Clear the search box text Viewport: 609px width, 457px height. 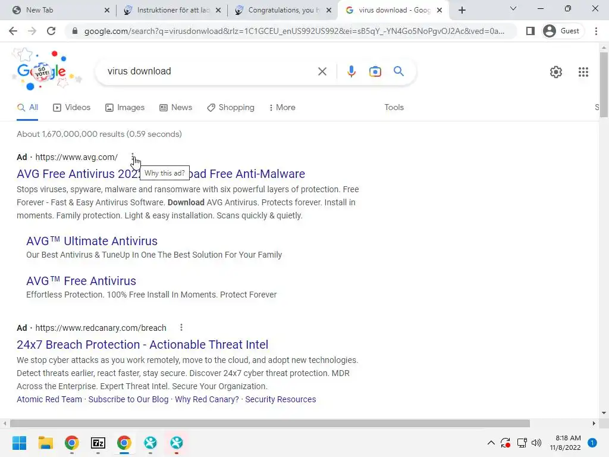click(322, 71)
